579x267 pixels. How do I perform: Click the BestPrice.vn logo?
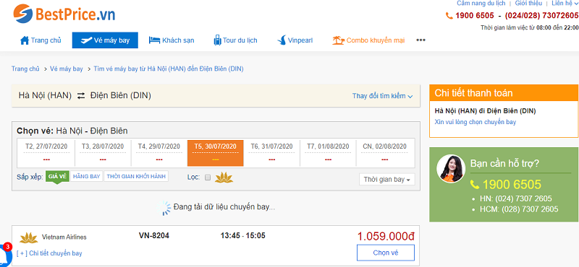pyautogui.click(x=64, y=14)
